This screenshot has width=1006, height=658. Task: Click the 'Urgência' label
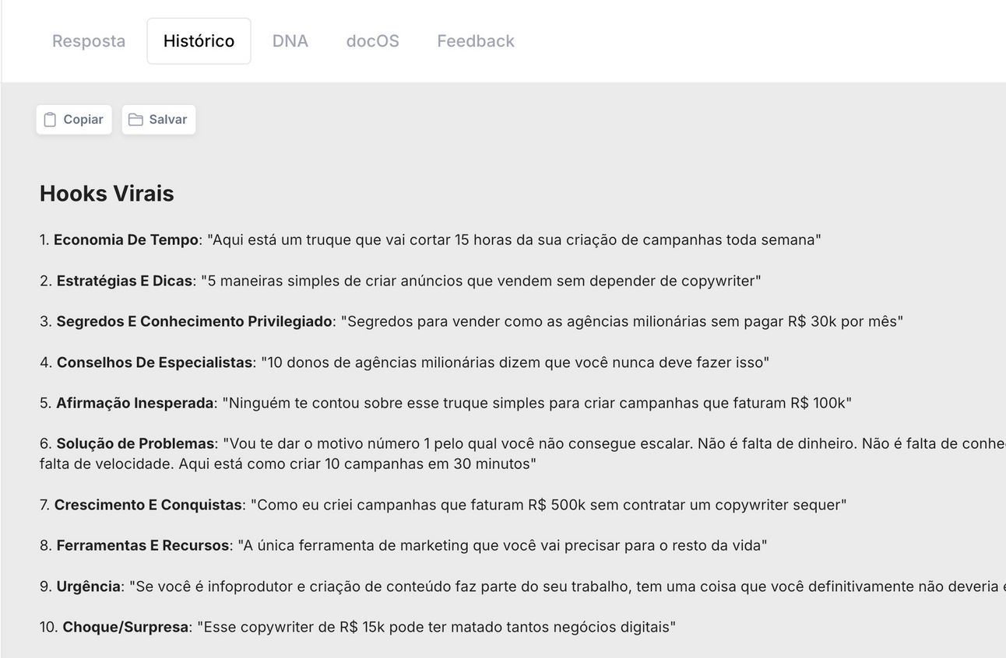coord(88,586)
